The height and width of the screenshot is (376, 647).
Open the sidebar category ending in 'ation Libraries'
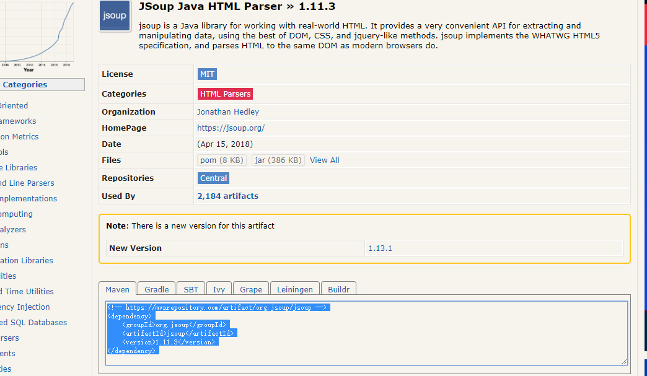tap(27, 260)
